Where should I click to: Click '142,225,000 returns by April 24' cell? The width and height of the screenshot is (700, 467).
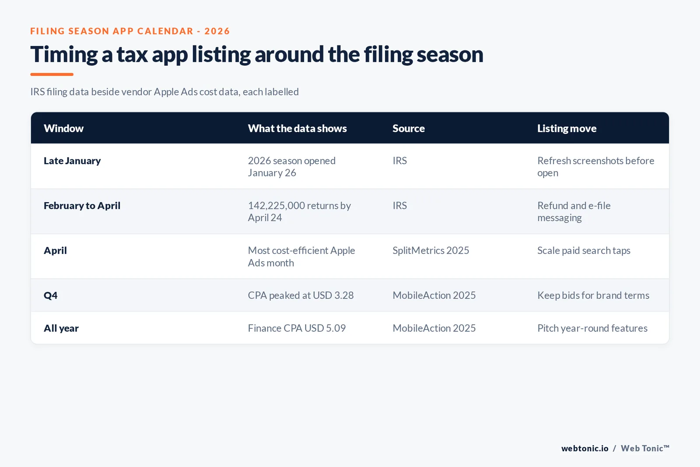299,212
